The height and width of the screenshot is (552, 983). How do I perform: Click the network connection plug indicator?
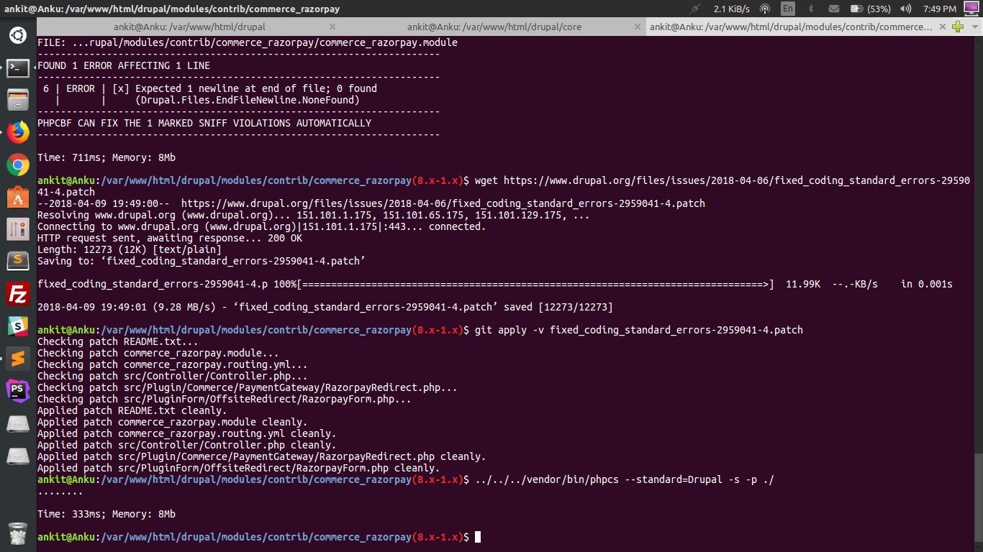pyautogui.click(x=695, y=9)
